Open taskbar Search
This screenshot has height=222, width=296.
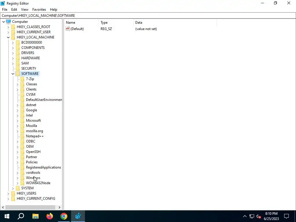pos(21,216)
